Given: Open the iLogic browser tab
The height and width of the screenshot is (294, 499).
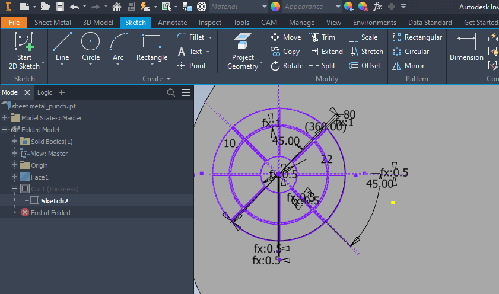Looking at the screenshot, I should click(x=44, y=92).
